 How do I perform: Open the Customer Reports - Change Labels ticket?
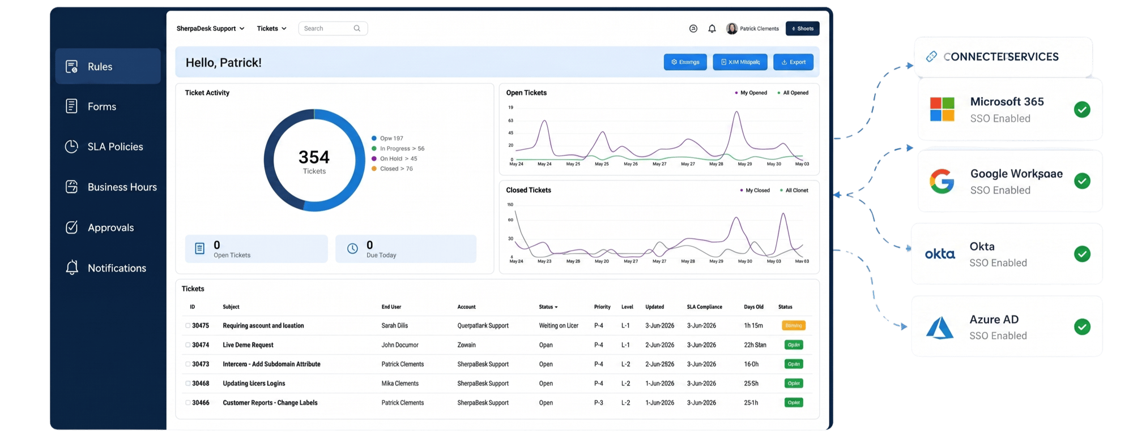270,403
